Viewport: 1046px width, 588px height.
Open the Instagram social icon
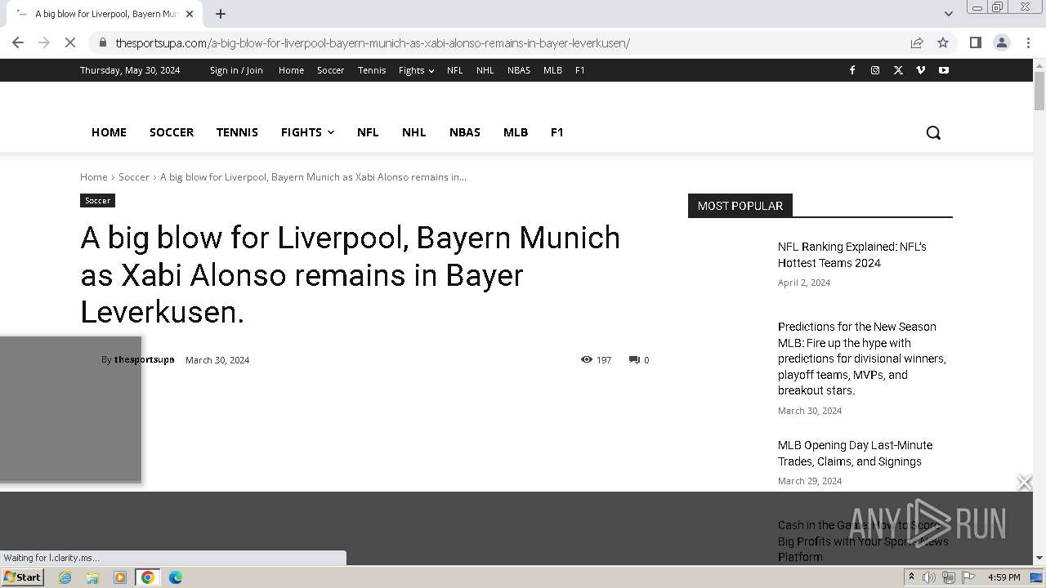875,70
